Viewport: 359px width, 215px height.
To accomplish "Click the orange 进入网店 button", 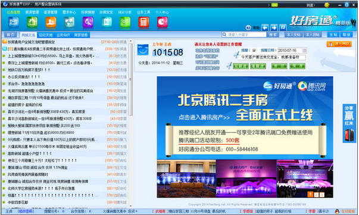I will (x=339, y=44).
